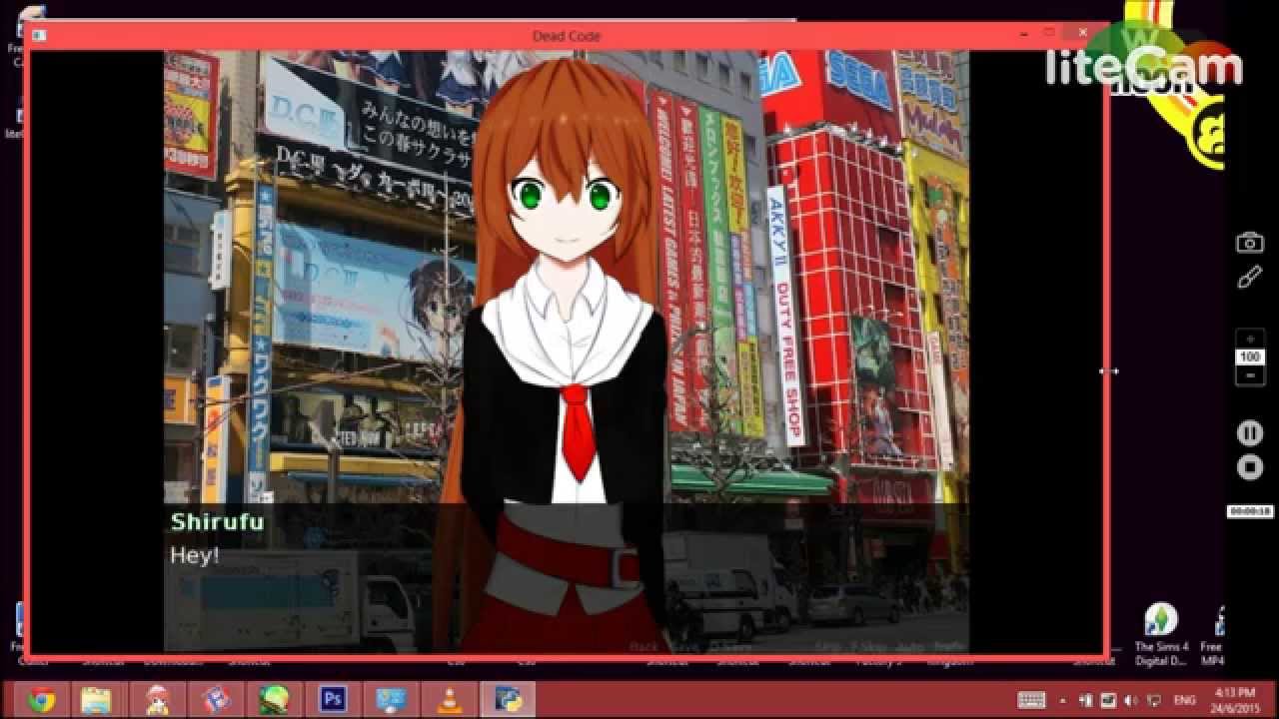This screenshot has width=1279, height=719.
Task: Increase liteCam zoom with plus button
Action: (x=1250, y=340)
